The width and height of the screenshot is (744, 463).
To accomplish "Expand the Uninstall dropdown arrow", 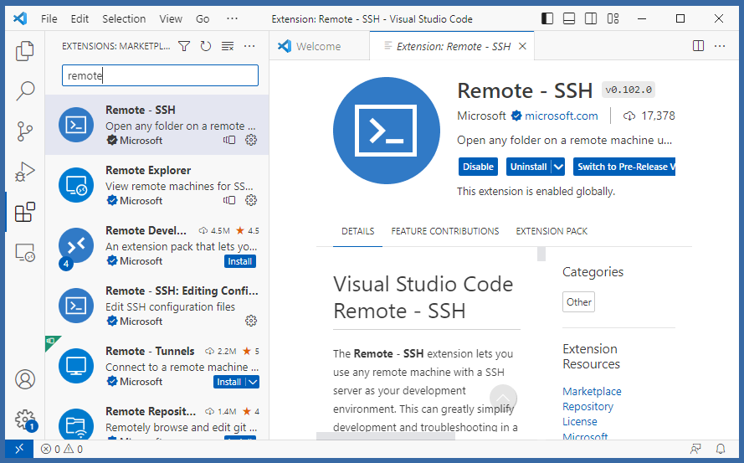I will coord(558,167).
